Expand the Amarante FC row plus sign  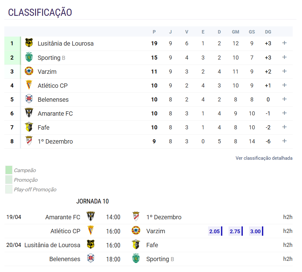[284, 113]
